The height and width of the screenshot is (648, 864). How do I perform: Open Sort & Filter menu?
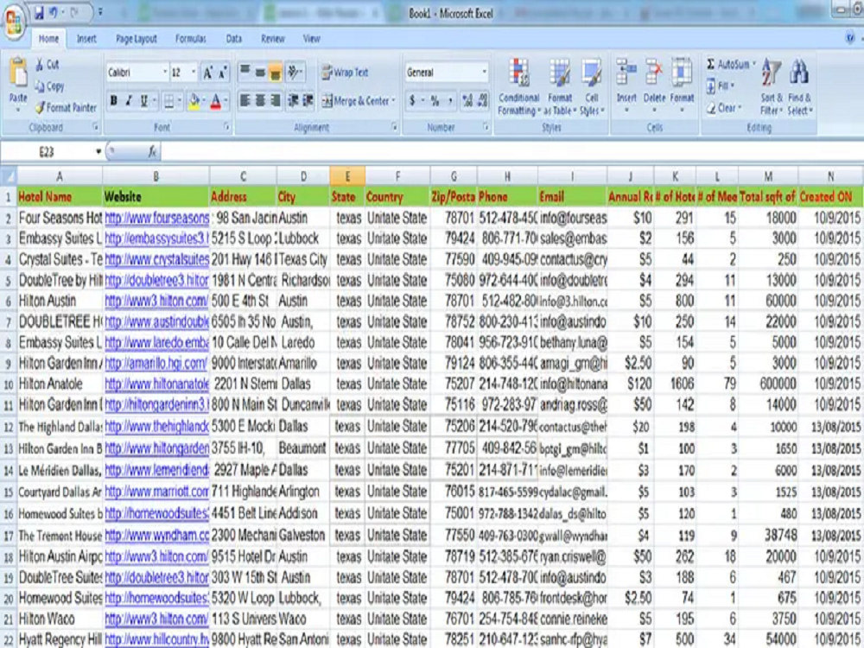(x=771, y=86)
